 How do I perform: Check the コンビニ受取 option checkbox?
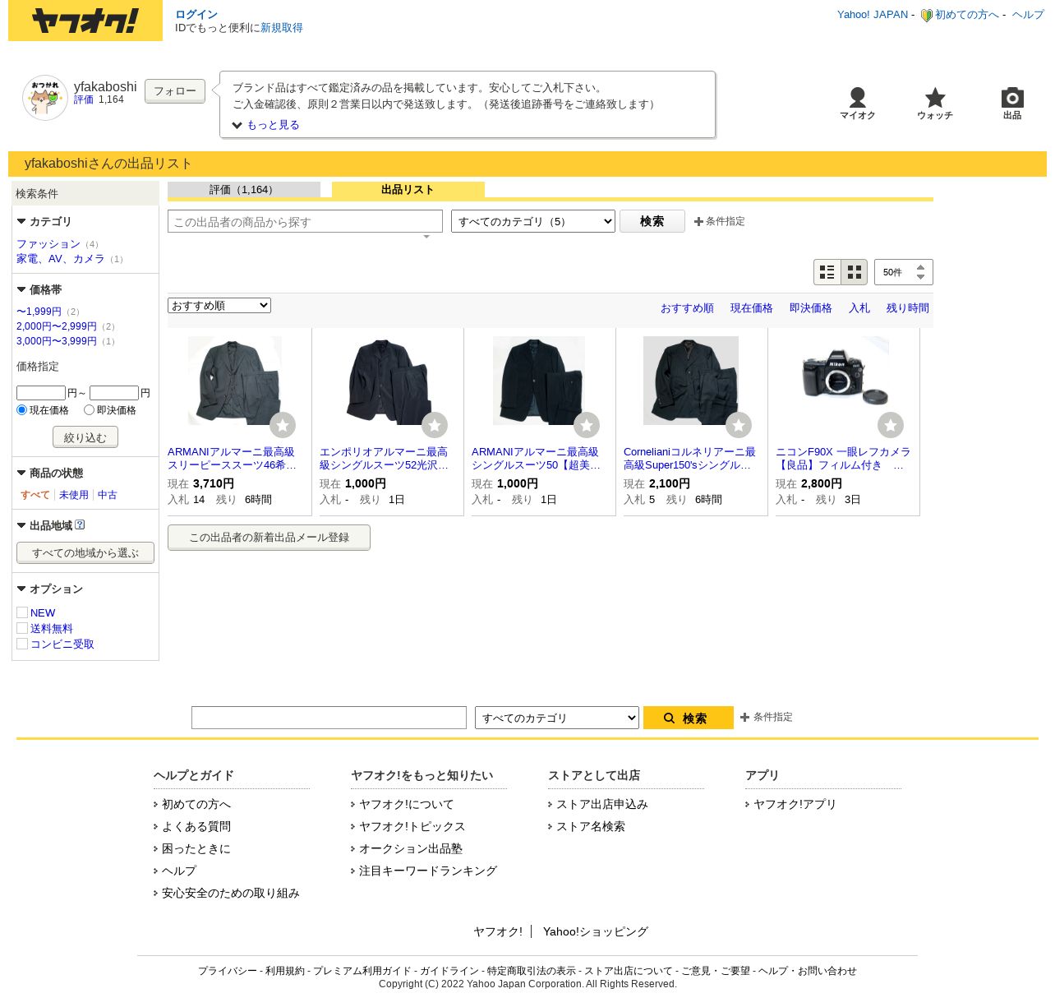point(22,644)
